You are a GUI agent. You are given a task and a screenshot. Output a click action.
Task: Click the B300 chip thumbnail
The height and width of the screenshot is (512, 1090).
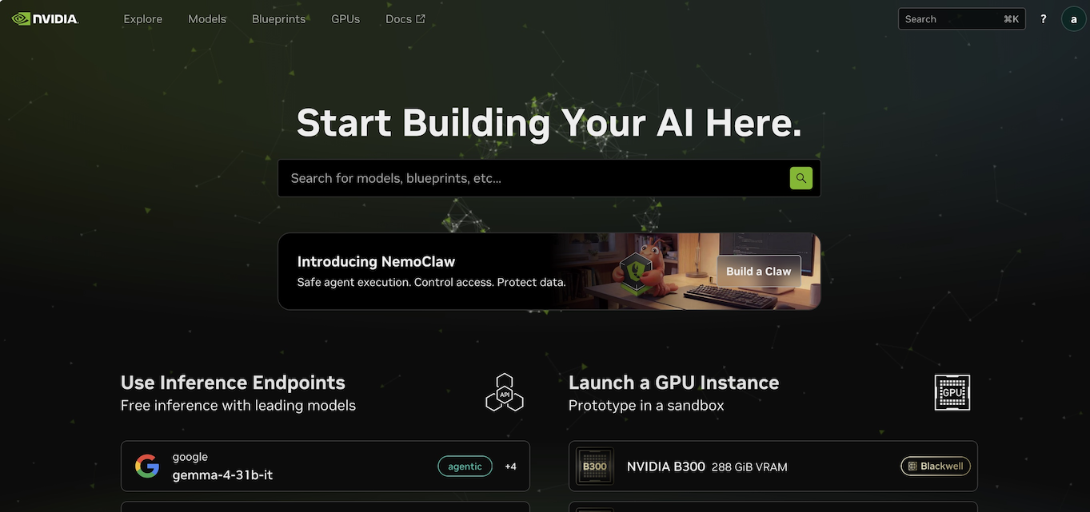pyautogui.click(x=595, y=466)
